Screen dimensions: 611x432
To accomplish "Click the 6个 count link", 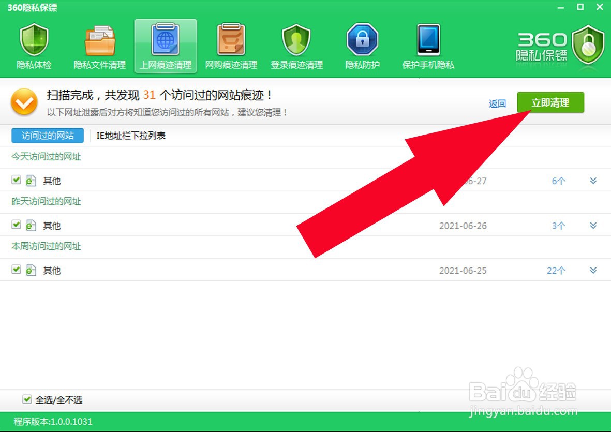I will (558, 181).
